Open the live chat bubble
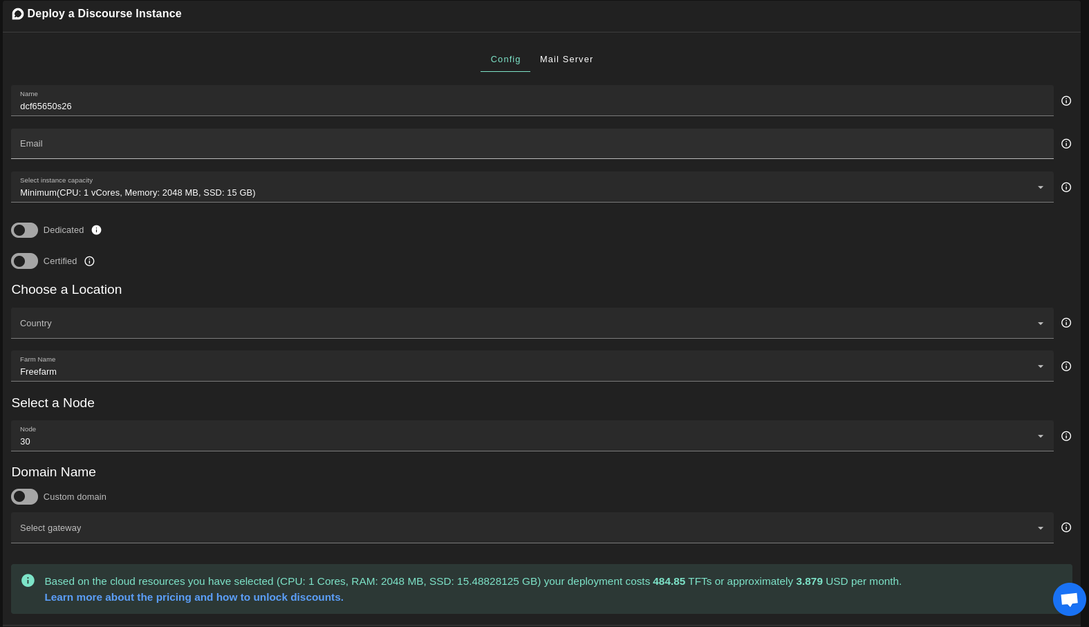The height and width of the screenshot is (627, 1089). point(1069,599)
